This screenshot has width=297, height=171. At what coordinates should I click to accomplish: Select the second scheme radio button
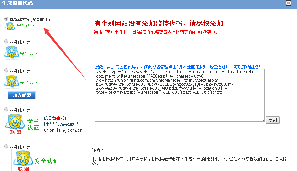pyautogui.click(x=6, y=41)
